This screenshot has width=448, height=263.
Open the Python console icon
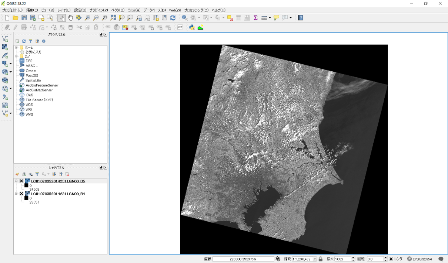point(192,27)
